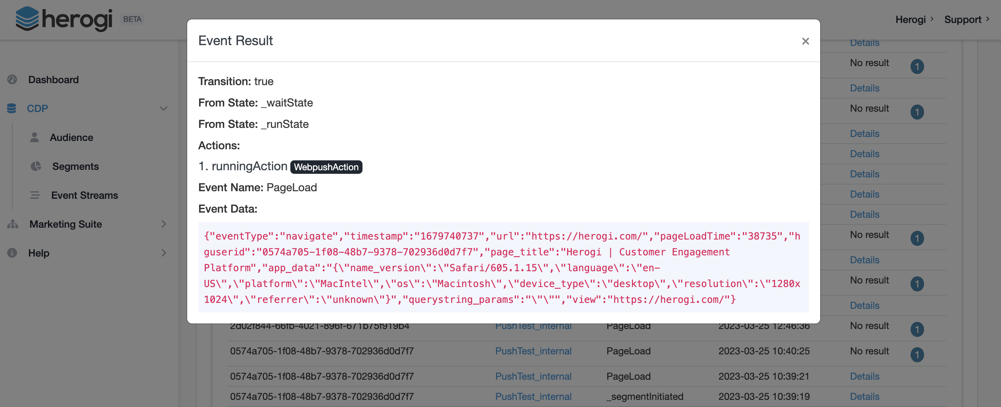Click the 2023-03-25 10:39:19 timestamp
This screenshot has width=1001, height=407.
pos(764,397)
